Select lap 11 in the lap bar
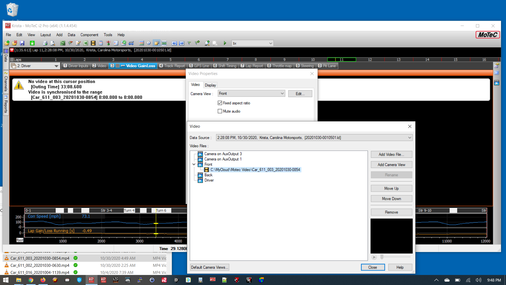 [x=342, y=60]
